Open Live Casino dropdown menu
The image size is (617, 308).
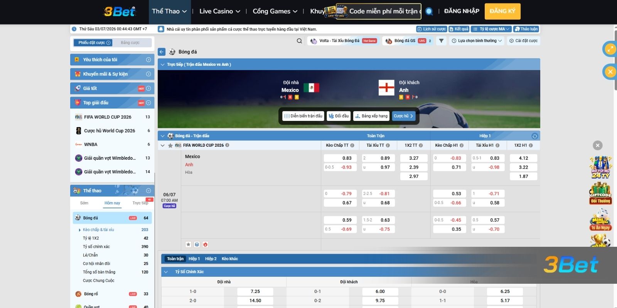(x=220, y=12)
